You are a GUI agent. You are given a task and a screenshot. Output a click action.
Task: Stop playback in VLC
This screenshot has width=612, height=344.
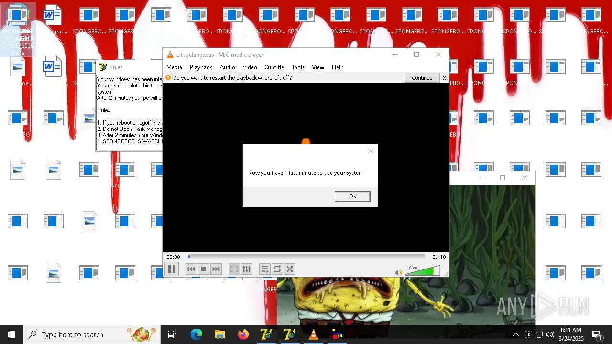coord(204,269)
